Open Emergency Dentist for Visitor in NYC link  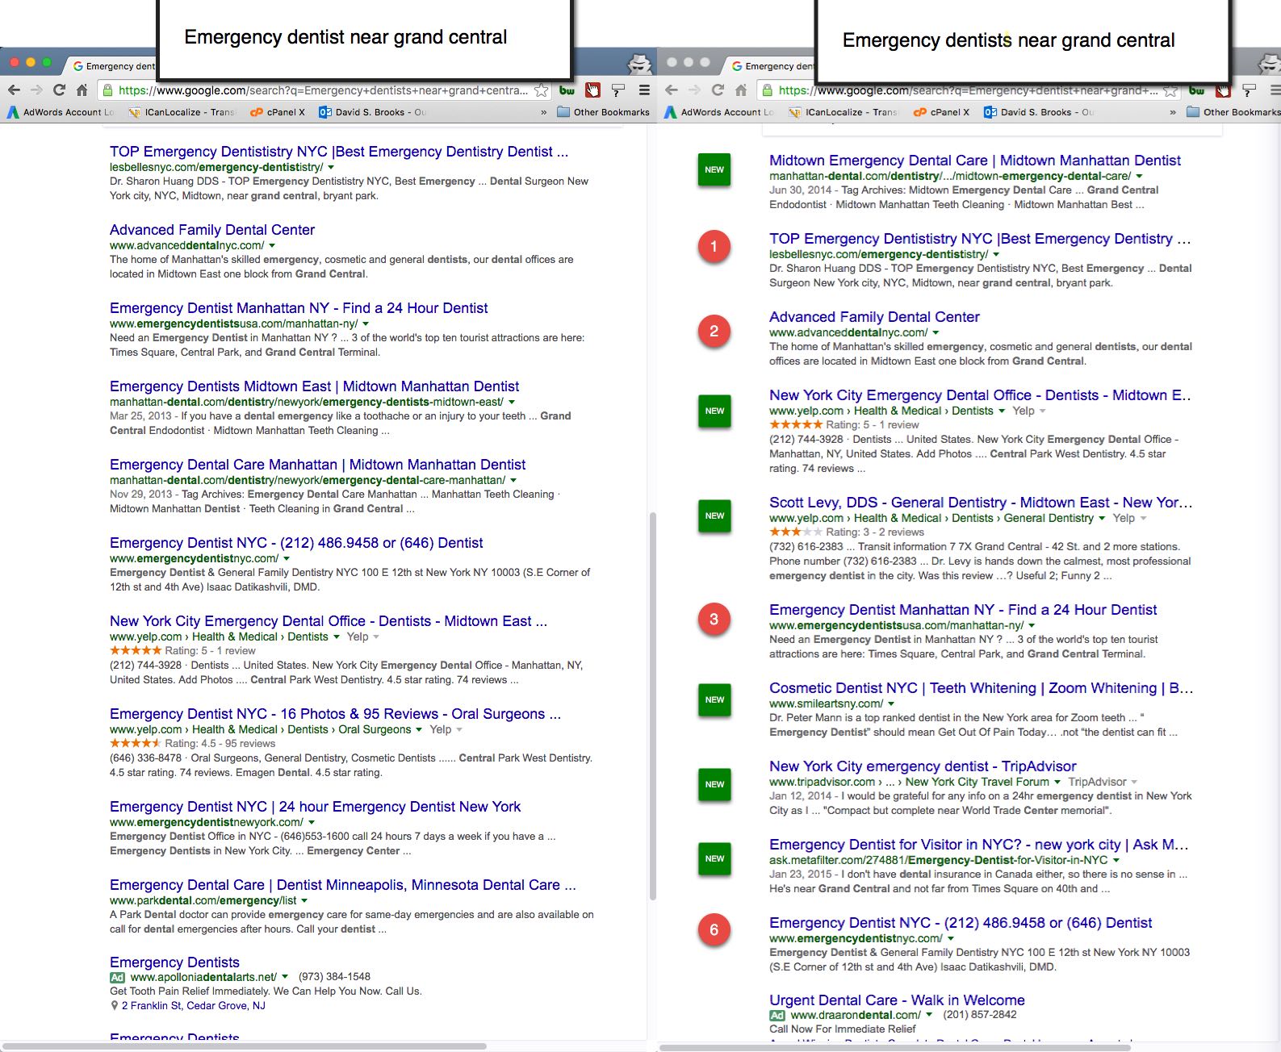pos(978,845)
